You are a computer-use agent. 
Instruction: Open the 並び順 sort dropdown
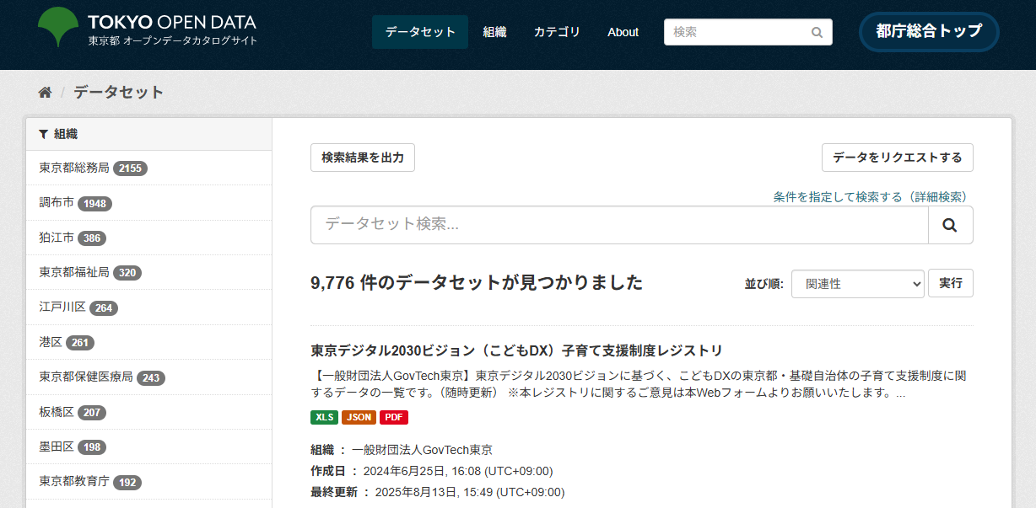pyautogui.click(x=857, y=283)
